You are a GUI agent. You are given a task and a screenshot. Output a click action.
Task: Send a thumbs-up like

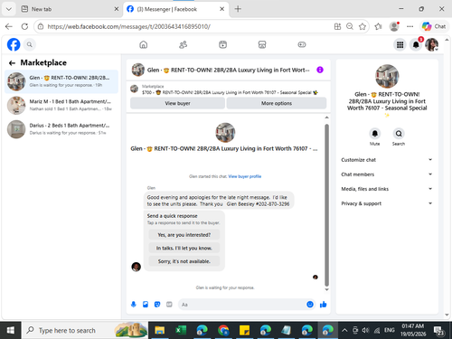323,305
